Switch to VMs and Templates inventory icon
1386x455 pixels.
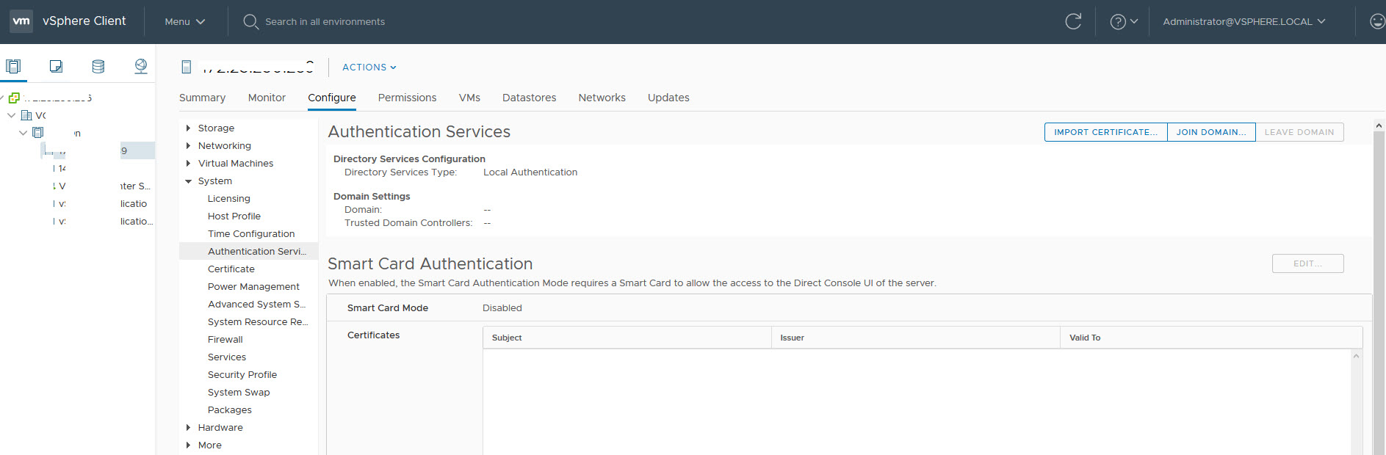click(56, 67)
